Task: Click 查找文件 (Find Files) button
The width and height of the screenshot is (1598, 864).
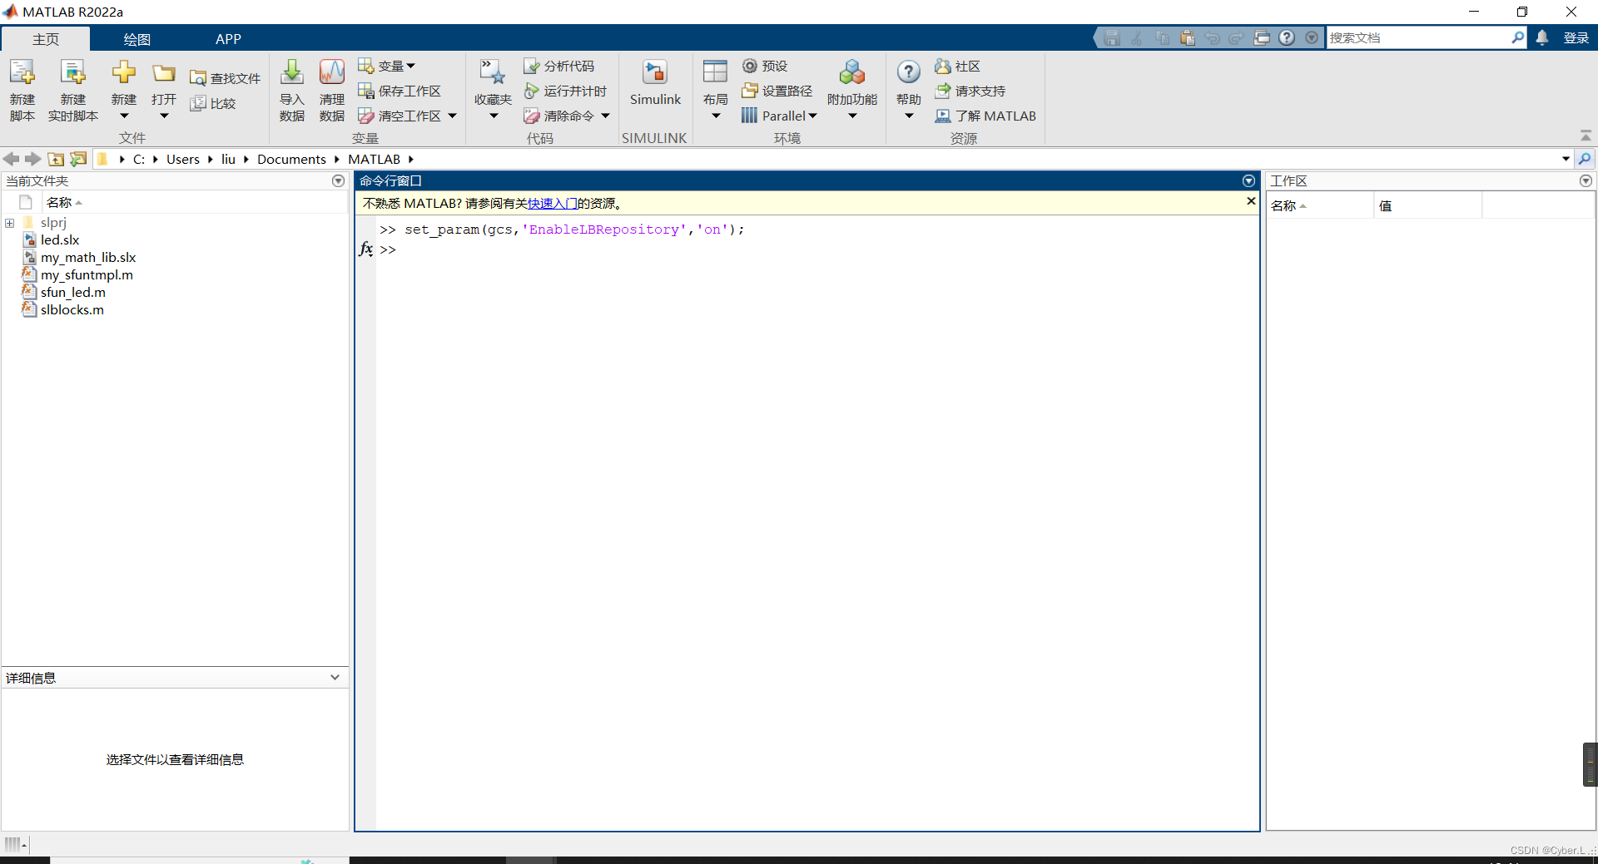Action: coord(225,78)
